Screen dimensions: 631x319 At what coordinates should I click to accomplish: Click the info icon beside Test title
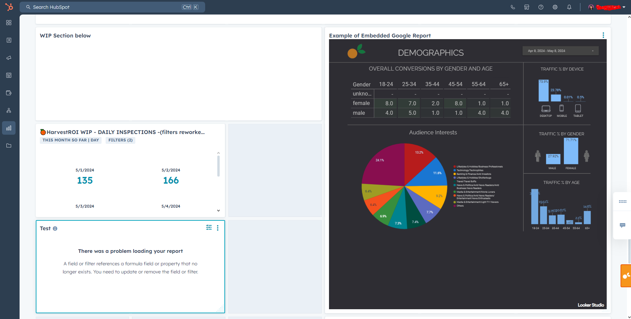[55, 229]
